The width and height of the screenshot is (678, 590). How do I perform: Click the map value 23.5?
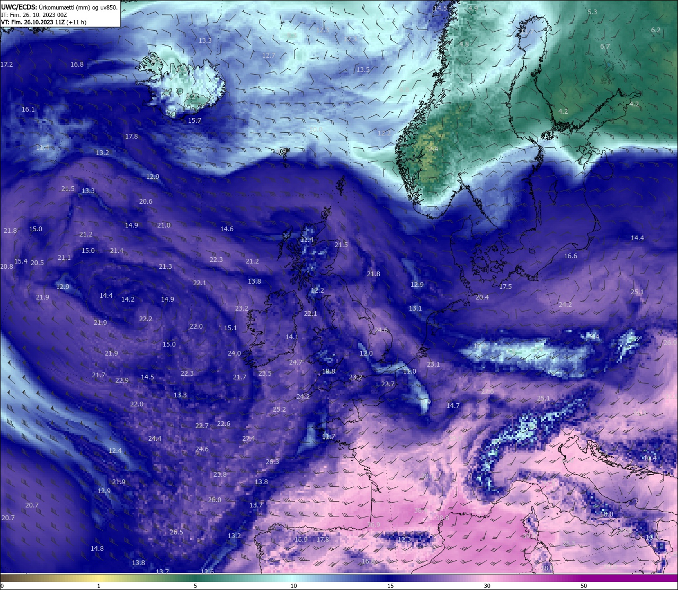click(265, 373)
